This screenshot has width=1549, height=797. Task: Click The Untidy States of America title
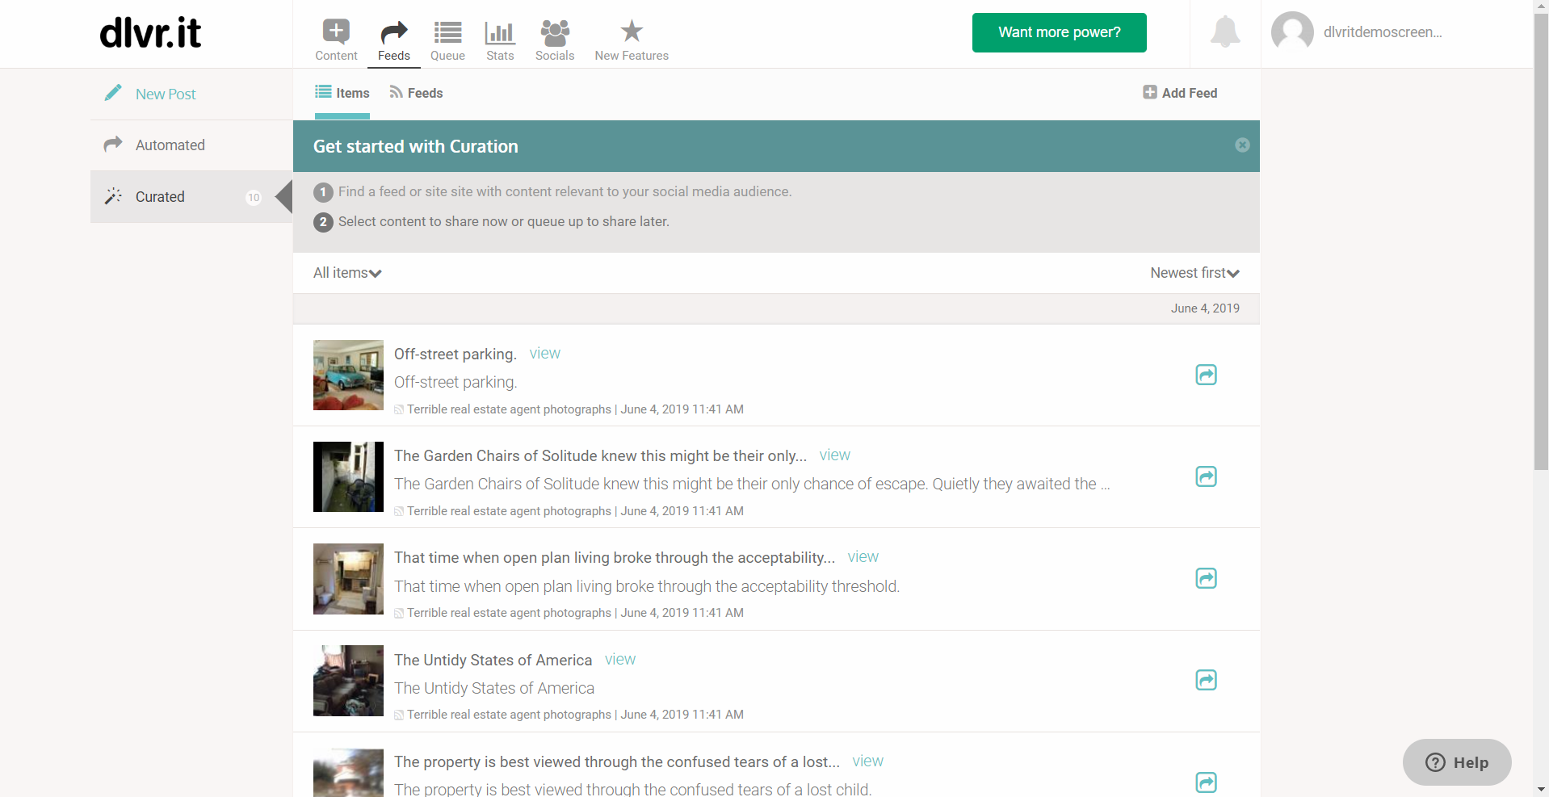pos(493,661)
